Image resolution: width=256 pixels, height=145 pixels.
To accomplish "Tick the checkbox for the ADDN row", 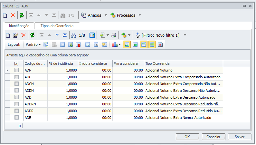I will [16, 91].
